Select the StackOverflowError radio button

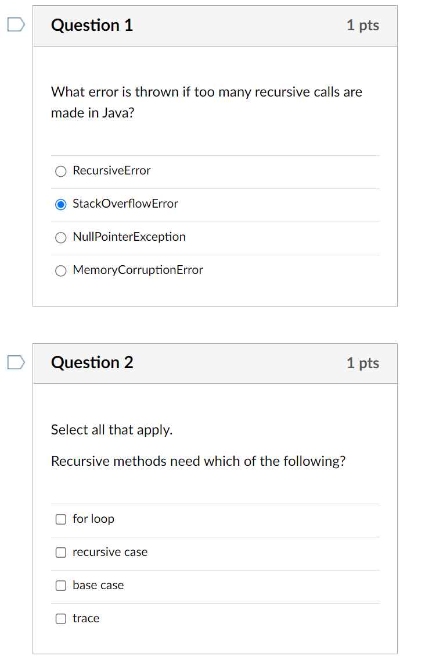click(60, 204)
